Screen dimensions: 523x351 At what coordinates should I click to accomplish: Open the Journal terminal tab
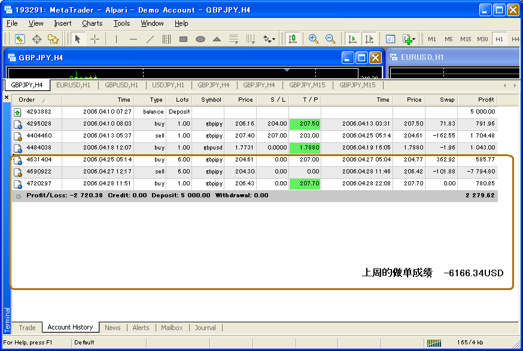(x=205, y=328)
